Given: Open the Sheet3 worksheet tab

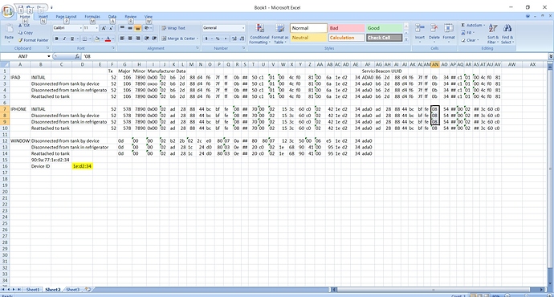Looking at the screenshot, I should [73, 290].
